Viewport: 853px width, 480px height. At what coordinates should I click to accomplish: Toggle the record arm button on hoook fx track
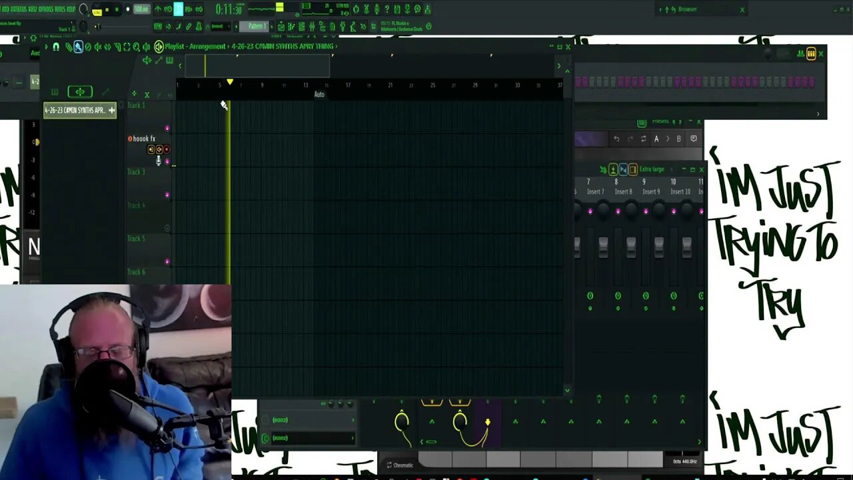pos(167,149)
